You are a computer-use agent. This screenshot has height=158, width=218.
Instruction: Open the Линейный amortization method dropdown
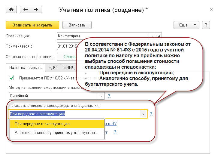101,96
